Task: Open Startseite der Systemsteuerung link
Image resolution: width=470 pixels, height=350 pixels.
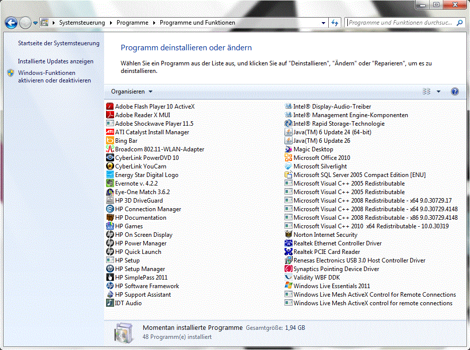Action: [x=58, y=43]
